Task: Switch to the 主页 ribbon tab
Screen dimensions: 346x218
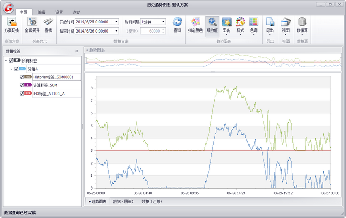Action: tap(24, 12)
